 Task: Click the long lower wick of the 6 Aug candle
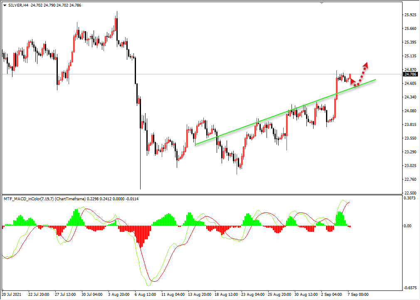[x=141, y=159]
